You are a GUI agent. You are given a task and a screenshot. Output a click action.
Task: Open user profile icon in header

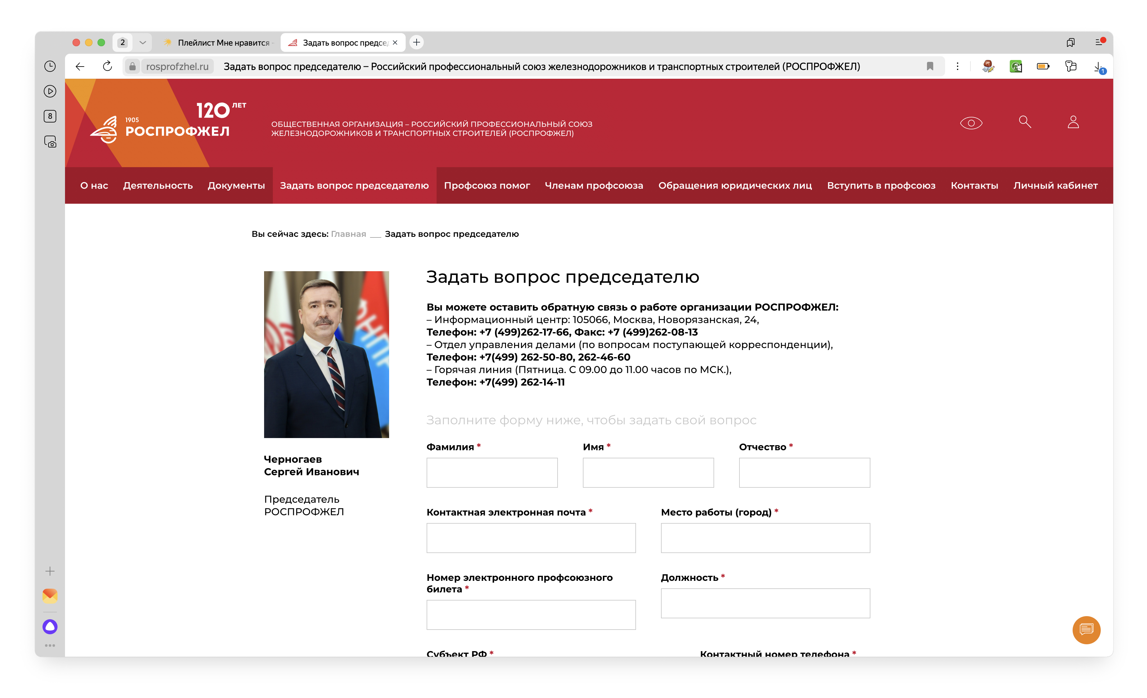coord(1073,122)
